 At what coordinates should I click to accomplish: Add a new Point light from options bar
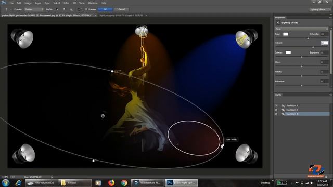coord(64,9)
